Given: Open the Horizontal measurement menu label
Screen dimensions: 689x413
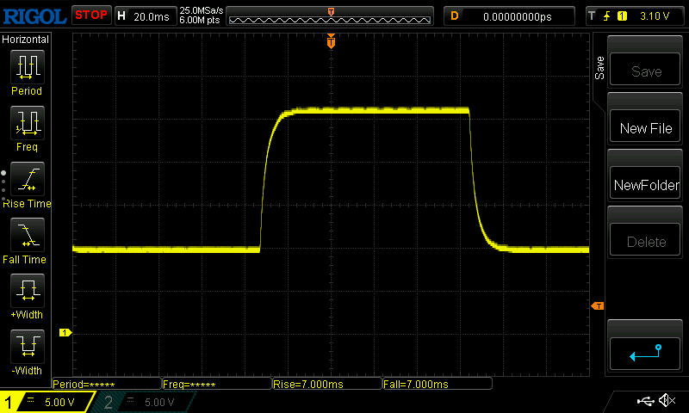Looking at the screenshot, I should [25, 39].
